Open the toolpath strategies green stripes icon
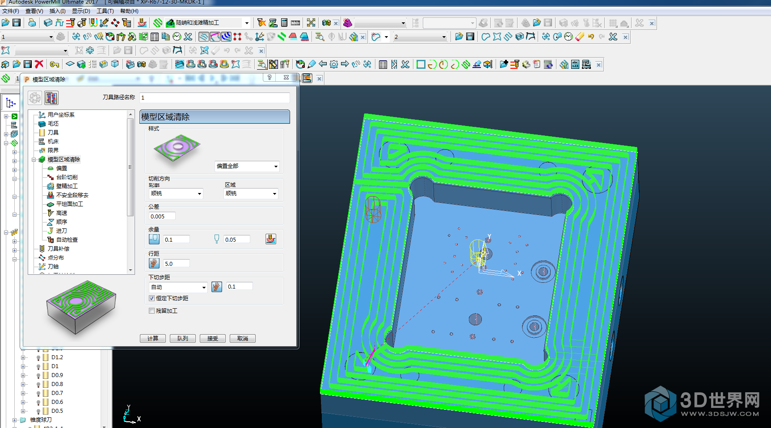771x428 pixels. coord(158,23)
